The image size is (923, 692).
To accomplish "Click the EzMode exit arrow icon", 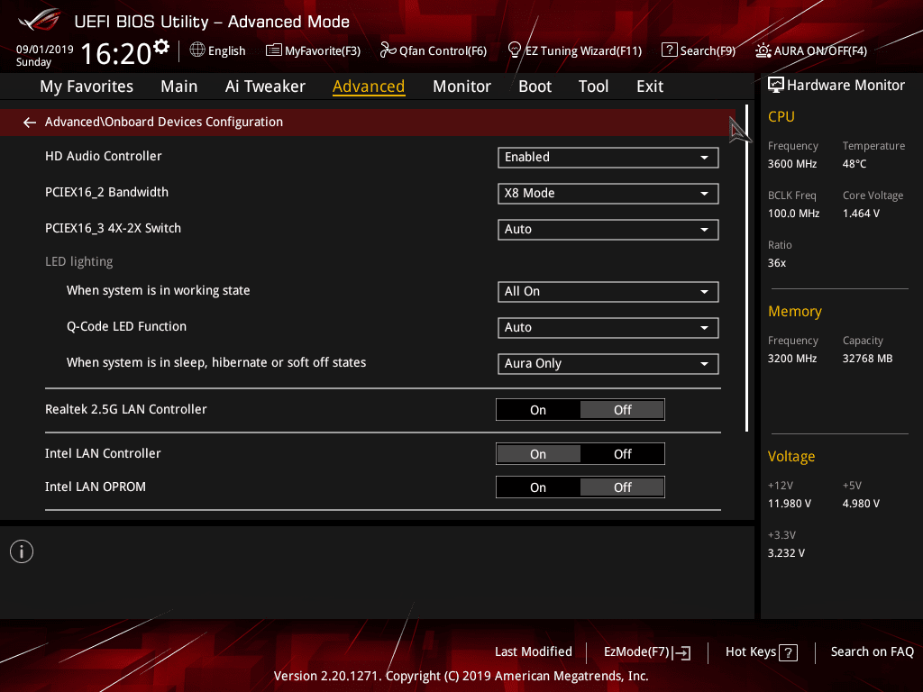I will pos(681,652).
